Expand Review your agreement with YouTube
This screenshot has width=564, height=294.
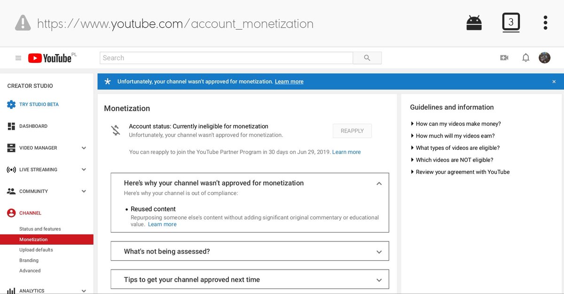coord(460,172)
